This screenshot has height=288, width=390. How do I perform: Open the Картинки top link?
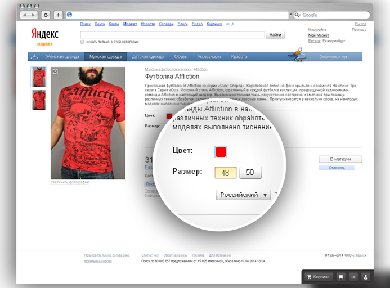click(x=214, y=24)
